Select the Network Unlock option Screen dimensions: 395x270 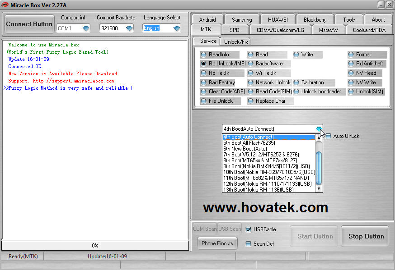pos(251,82)
